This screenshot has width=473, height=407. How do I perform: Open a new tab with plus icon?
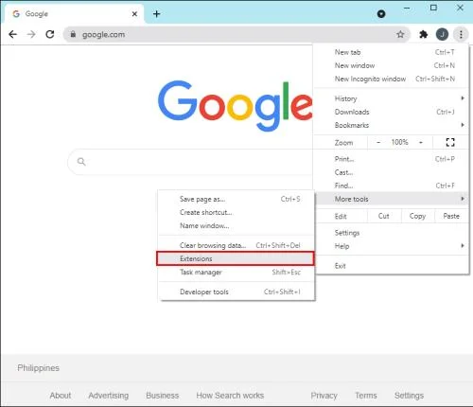tap(156, 14)
